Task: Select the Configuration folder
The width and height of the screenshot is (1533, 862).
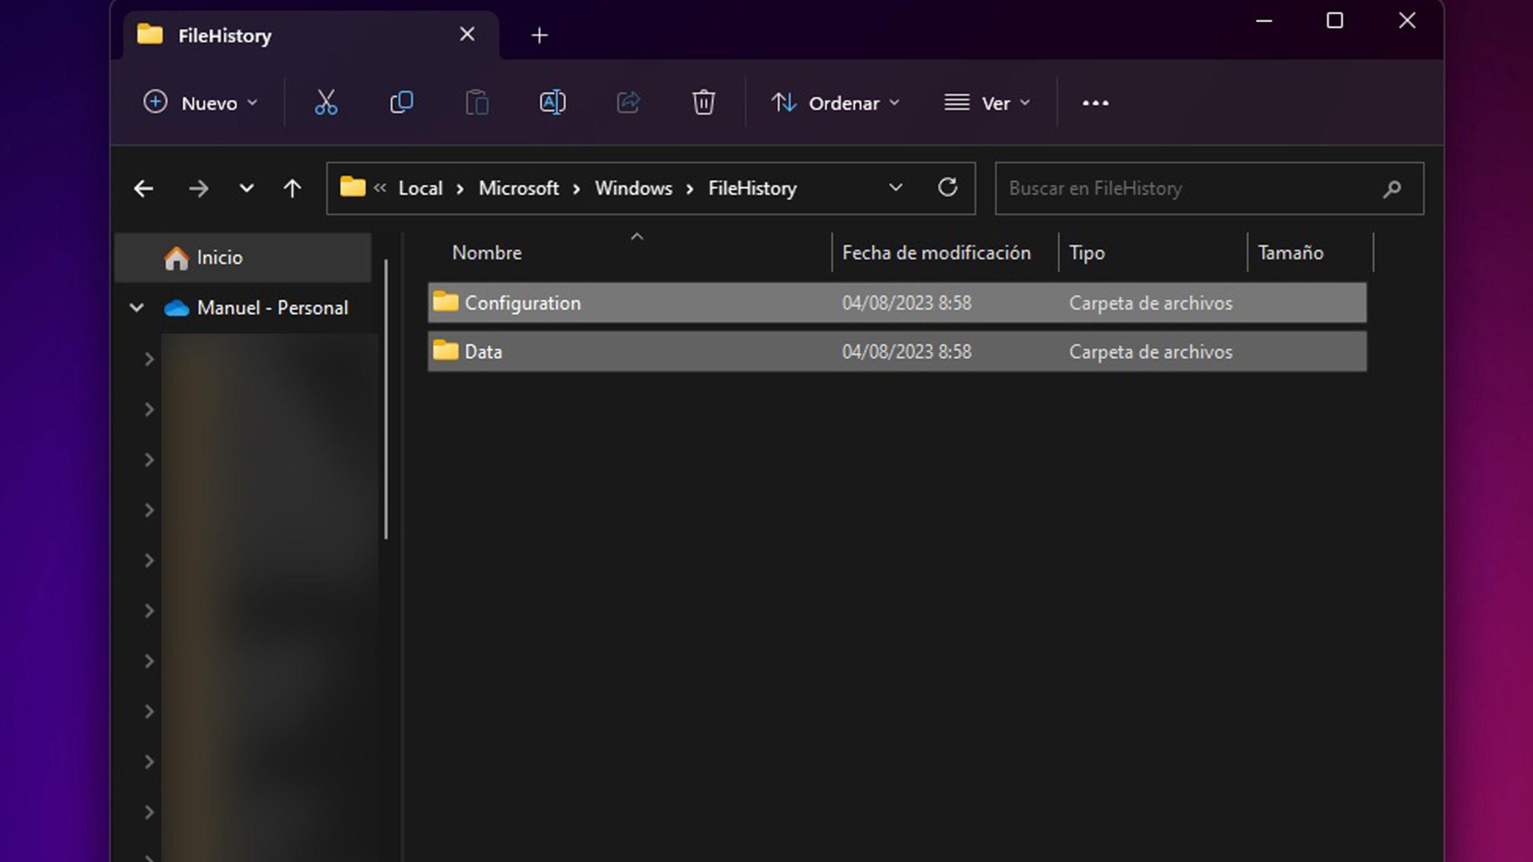Action: (x=522, y=303)
